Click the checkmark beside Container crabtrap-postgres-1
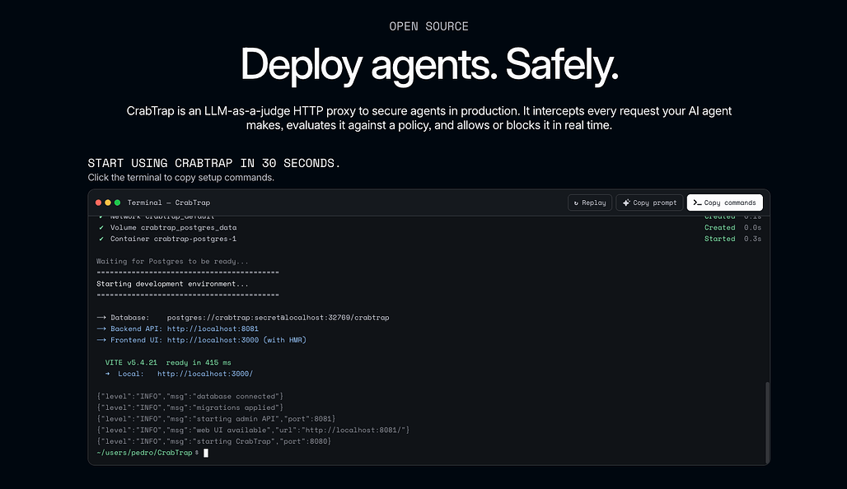The width and height of the screenshot is (847, 489). click(x=101, y=239)
